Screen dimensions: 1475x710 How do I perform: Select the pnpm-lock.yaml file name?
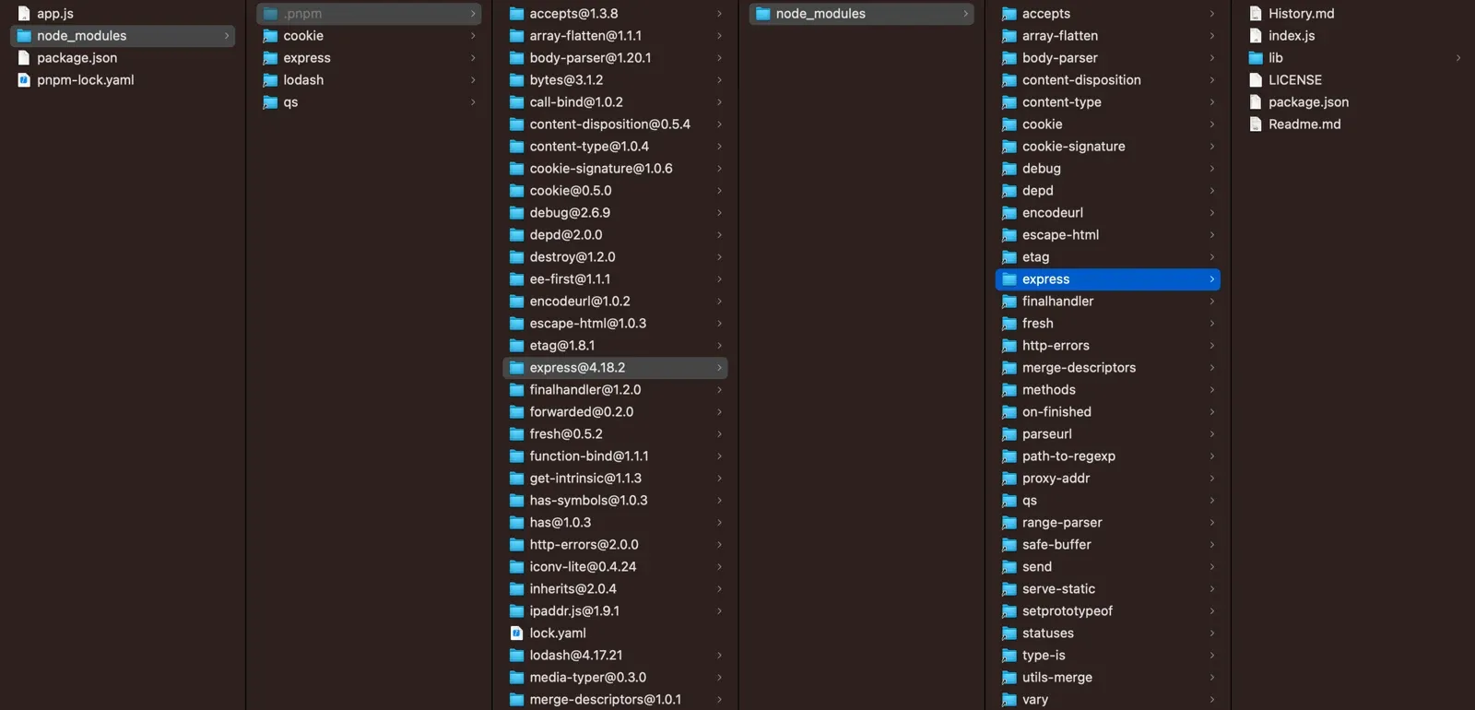86,80
